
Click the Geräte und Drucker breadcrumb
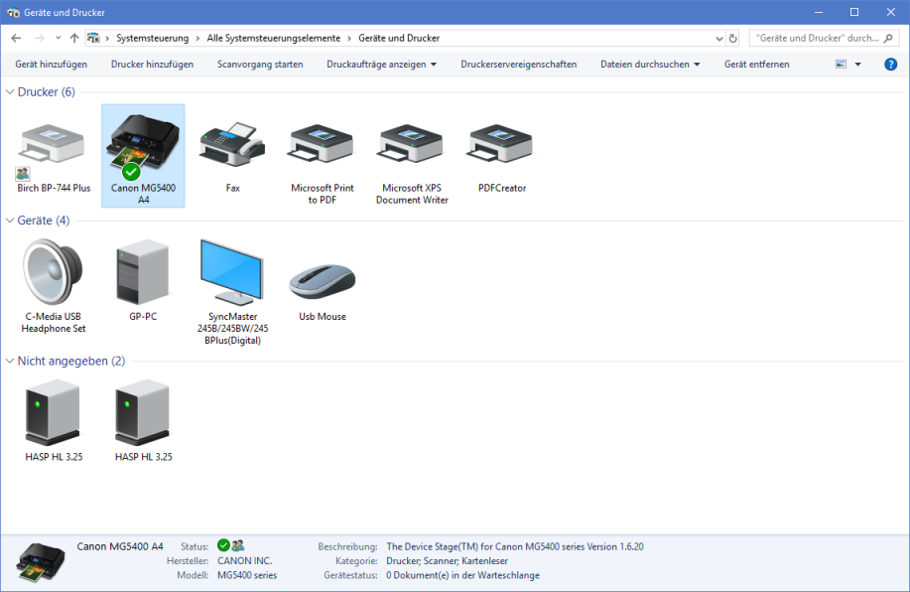click(x=399, y=39)
